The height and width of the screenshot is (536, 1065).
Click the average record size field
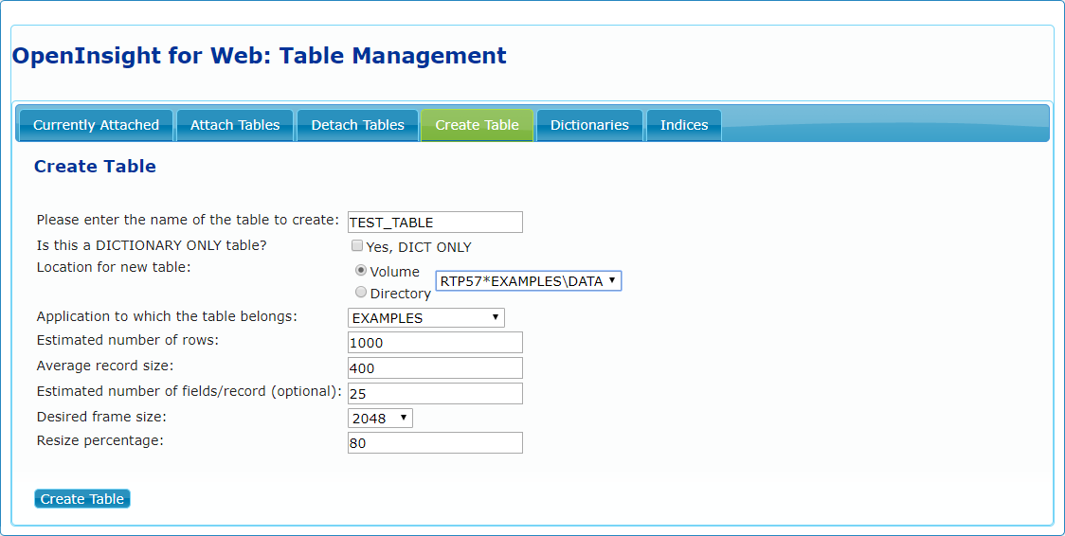(435, 367)
